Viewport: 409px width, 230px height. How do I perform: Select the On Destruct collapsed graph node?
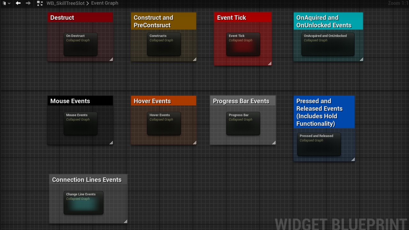[x=80, y=44]
